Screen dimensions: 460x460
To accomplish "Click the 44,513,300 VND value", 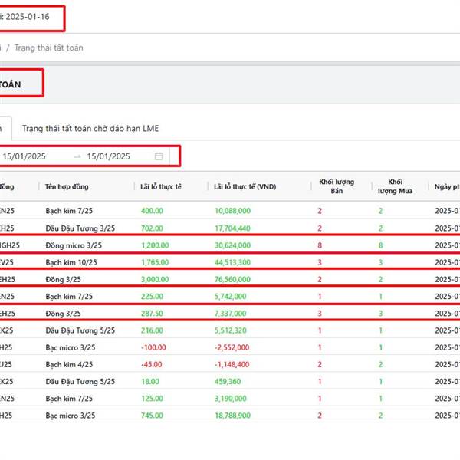I will coord(232,262).
